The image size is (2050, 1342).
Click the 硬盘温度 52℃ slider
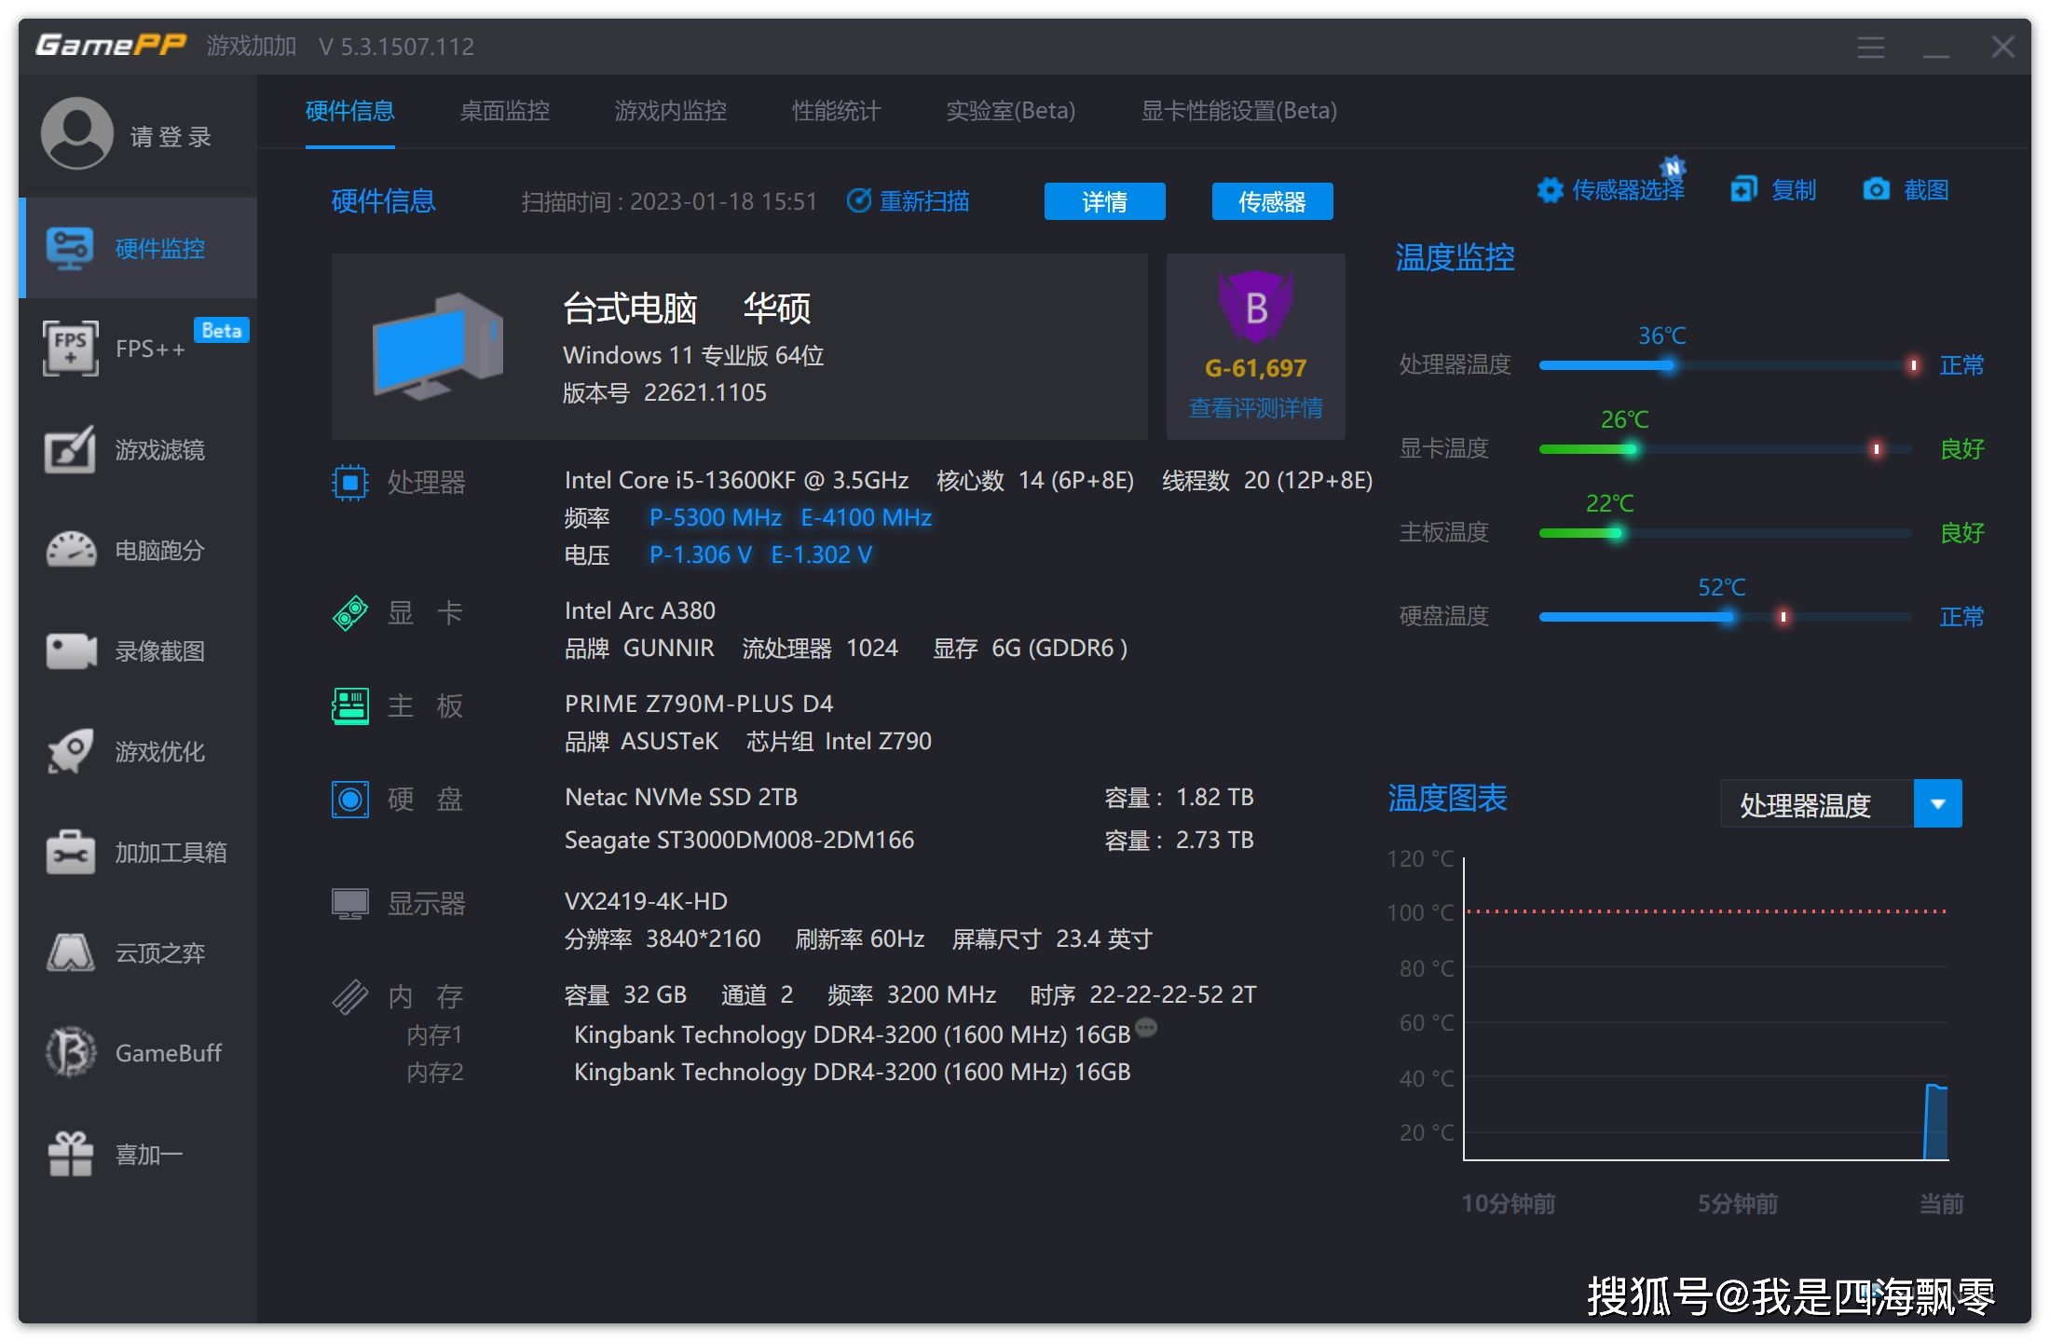(1726, 617)
